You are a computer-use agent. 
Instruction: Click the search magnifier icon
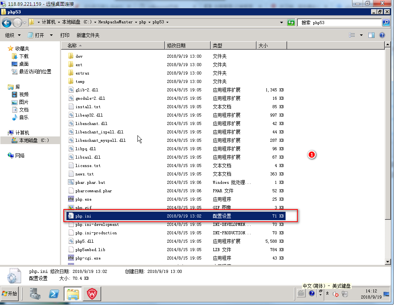pyautogui.click(x=386, y=23)
